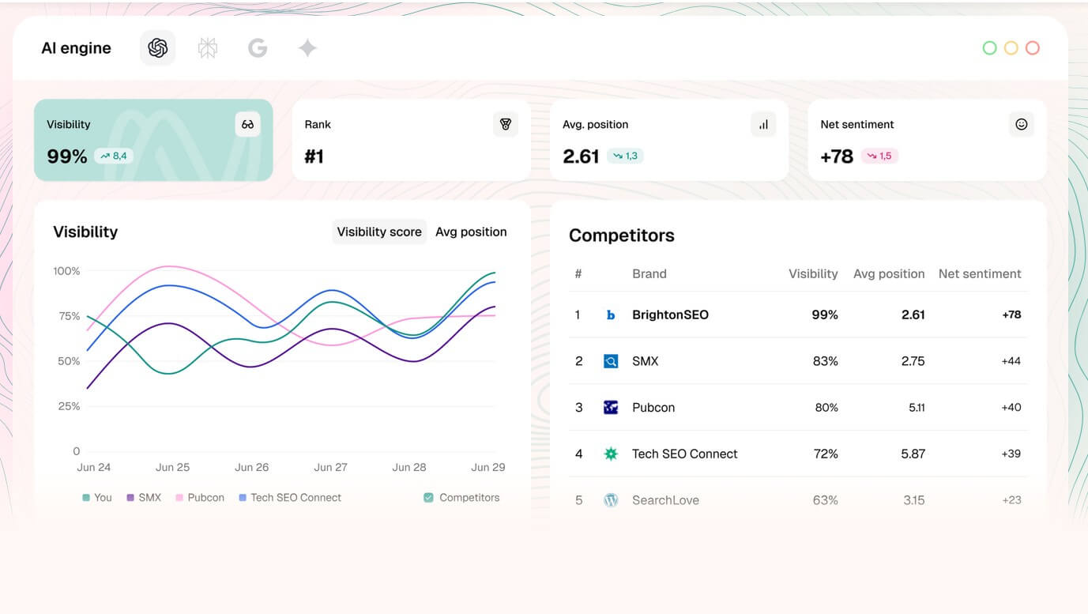The height and width of the screenshot is (614, 1088).
Task: Click the BrightonSEO brand name
Action: (670, 315)
